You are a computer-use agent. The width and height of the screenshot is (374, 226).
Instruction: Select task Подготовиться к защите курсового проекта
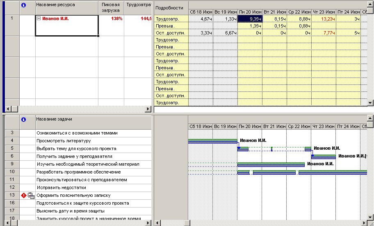pyautogui.click(x=93, y=203)
